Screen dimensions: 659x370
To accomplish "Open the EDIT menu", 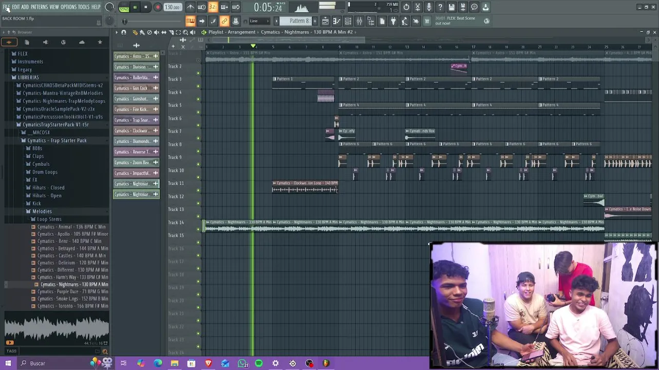I will point(16,7).
